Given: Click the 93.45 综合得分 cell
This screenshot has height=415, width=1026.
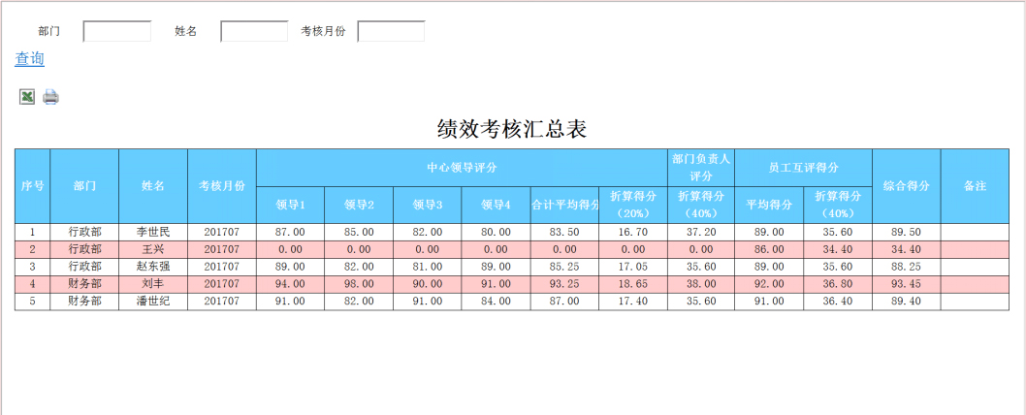Looking at the screenshot, I should coord(905,284).
